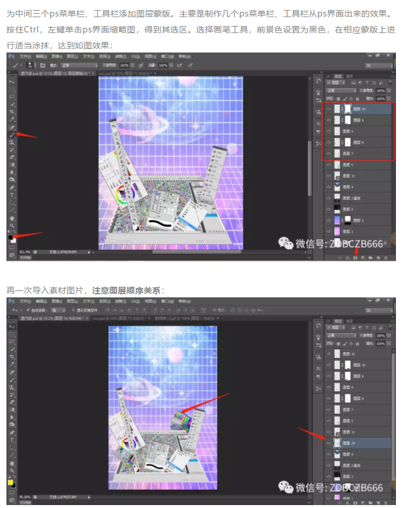Open 填充 dropdown in first screenshot layers panel
The height and width of the screenshot is (508, 403).
click(x=389, y=99)
